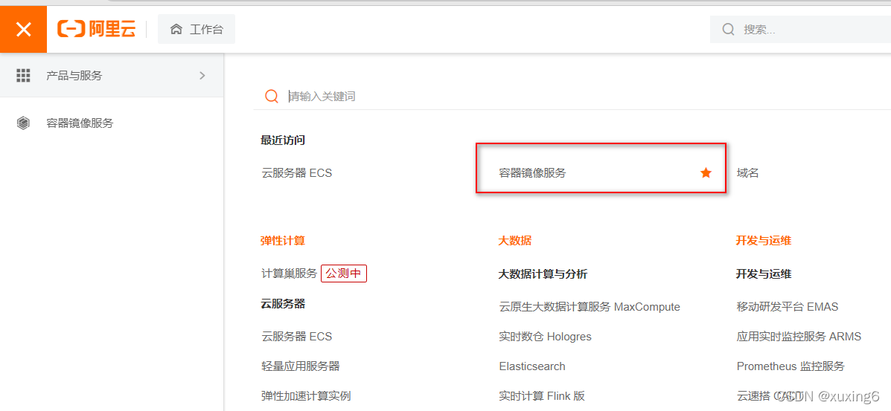Open 容器镜像服务 under 最近访问

coord(532,173)
